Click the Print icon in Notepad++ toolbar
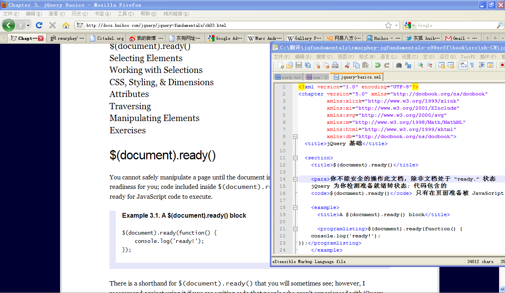The image size is (505, 293). [335, 65]
